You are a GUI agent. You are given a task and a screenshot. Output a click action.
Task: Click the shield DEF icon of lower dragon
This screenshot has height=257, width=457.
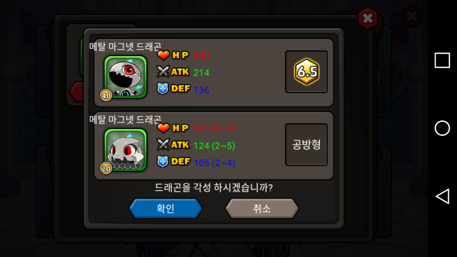(163, 161)
